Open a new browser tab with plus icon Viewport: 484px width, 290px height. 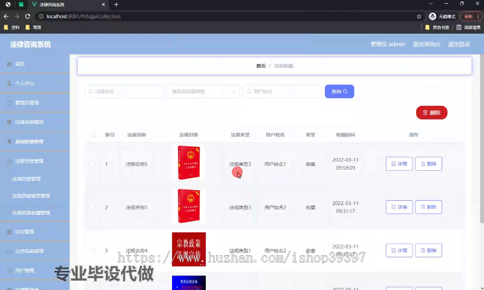(x=116, y=4)
